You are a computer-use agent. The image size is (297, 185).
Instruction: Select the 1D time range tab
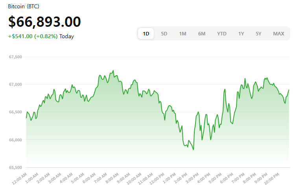point(146,34)
